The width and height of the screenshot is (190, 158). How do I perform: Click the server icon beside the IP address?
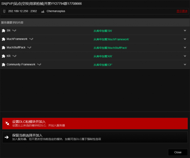click(x=4, y=11)
